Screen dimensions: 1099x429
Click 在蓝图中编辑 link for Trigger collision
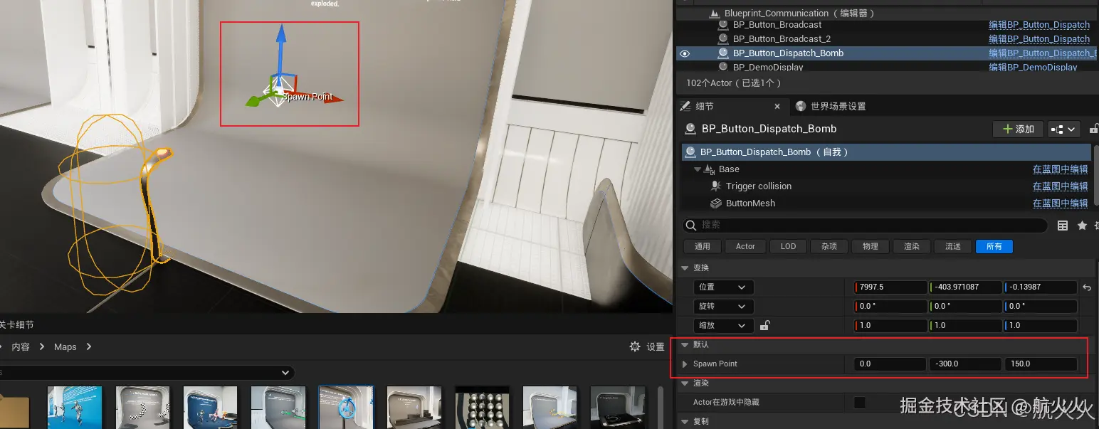[1061, 186]
